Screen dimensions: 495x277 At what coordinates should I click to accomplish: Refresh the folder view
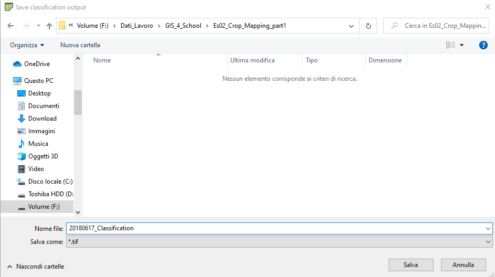point(368,26)
